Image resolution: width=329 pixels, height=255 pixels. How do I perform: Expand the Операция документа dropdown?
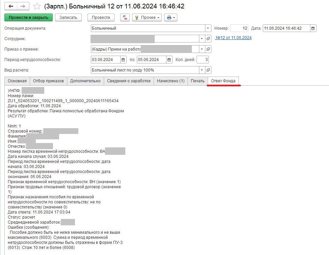point(208,28)
